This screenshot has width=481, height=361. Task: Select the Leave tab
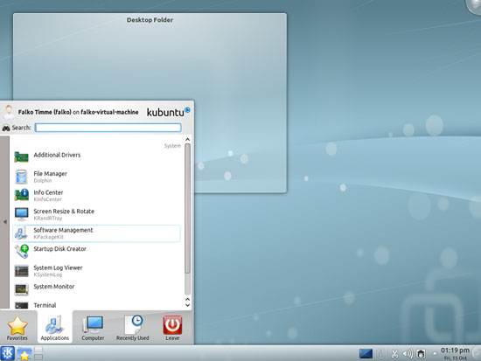(x=172, y=328)
